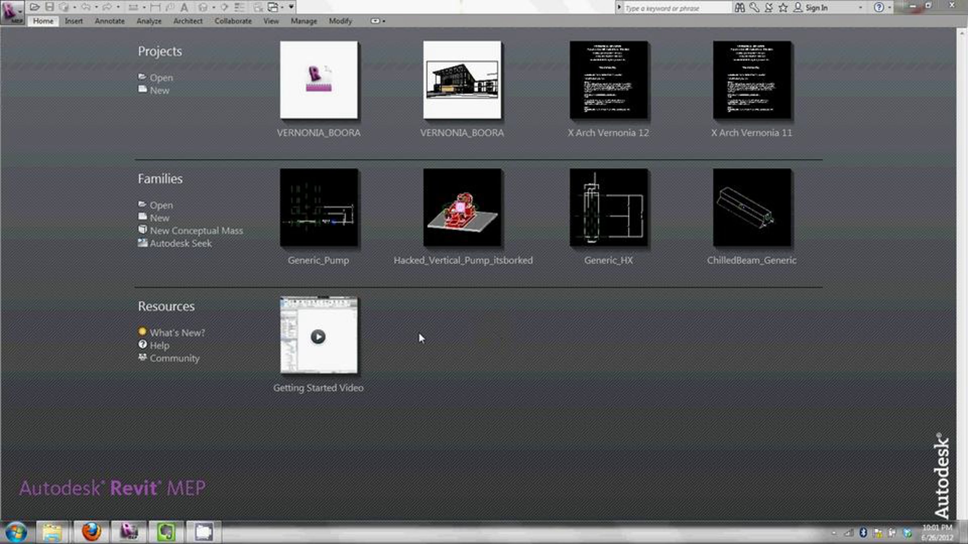This screenshot has width=968, height=544.
Task: Click the binoculars search icon
Action: click(x=739, y=7)
